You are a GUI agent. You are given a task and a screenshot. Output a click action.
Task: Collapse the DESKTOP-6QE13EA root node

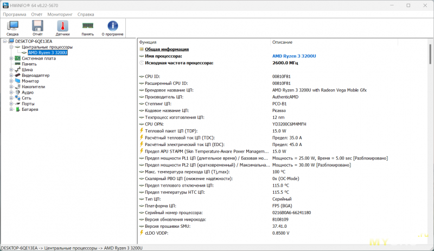click(5, 41)
